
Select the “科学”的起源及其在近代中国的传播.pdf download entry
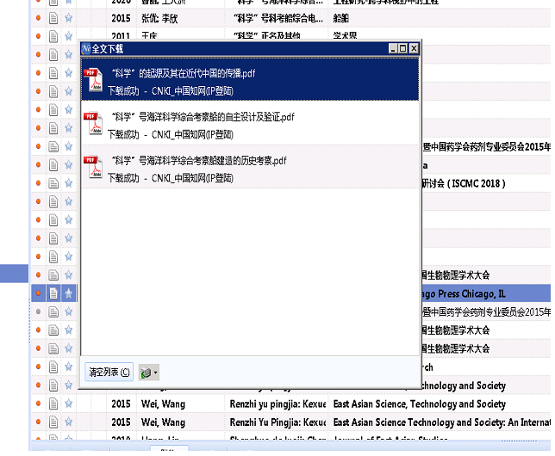[250, 80]
